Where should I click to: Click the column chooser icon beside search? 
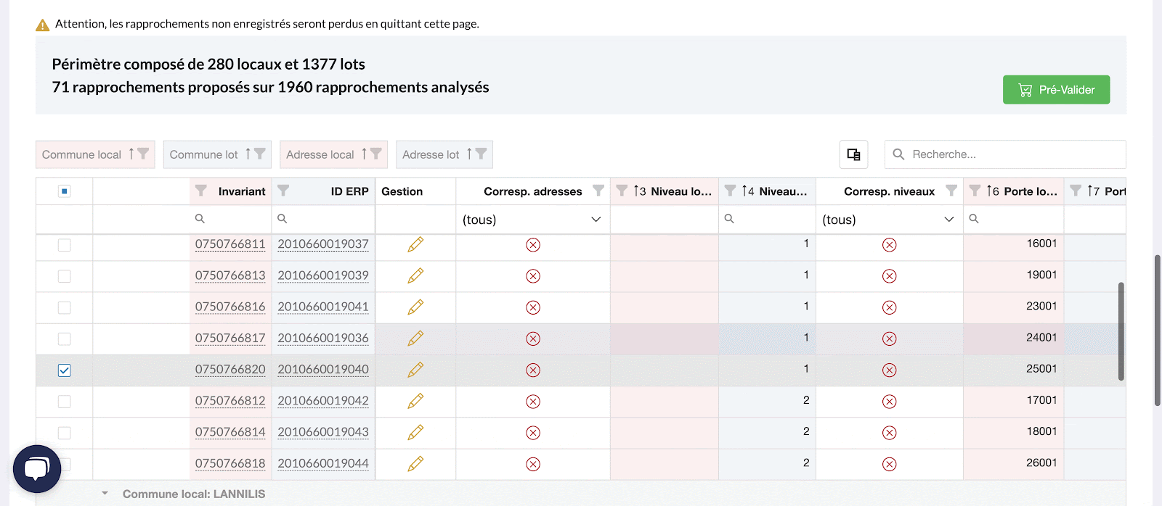pos(853,154)
